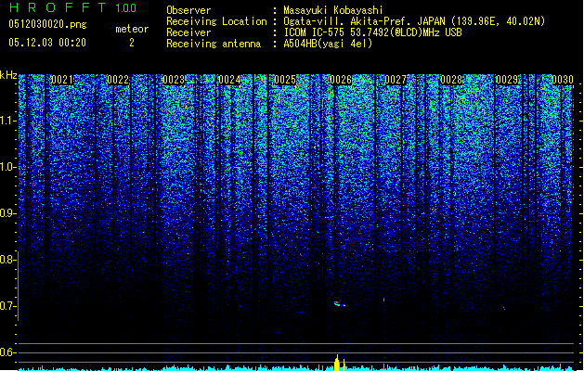The height and width of the screenshot is (371, 584).
Task: Click the meteor count label
Action: pyautogui.click(x=132, y=29)
